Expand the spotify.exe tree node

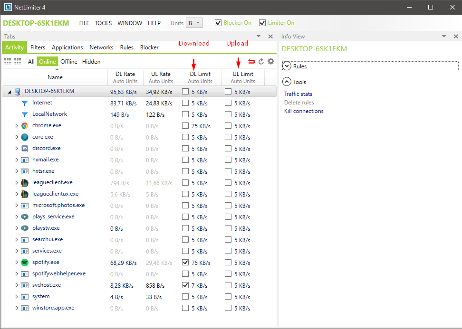[17, 262]
